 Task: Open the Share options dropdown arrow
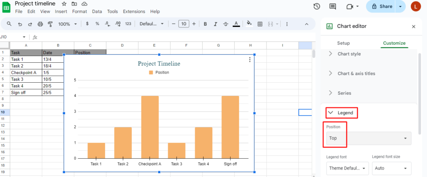(400, 7)
